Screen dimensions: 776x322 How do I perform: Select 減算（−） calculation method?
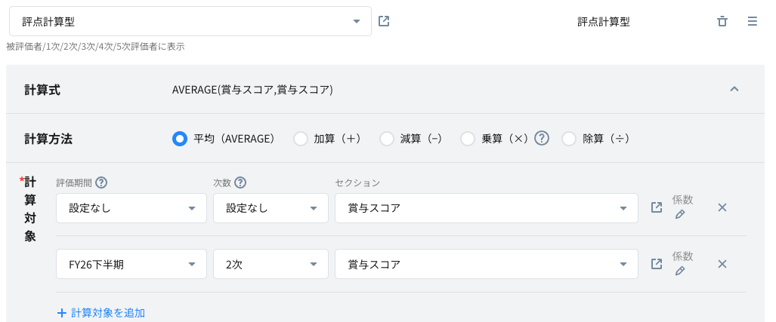click(387, 139)
